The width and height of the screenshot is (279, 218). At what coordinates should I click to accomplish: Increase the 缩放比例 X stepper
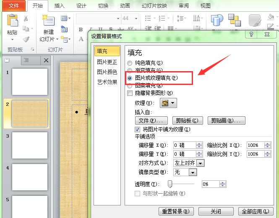[x=267, y=144]
